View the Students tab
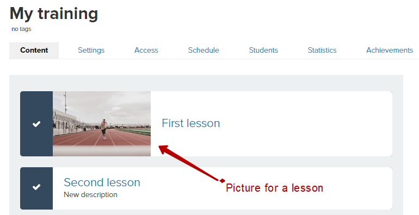Screen dimensions: 419x215 coord(263,50)
